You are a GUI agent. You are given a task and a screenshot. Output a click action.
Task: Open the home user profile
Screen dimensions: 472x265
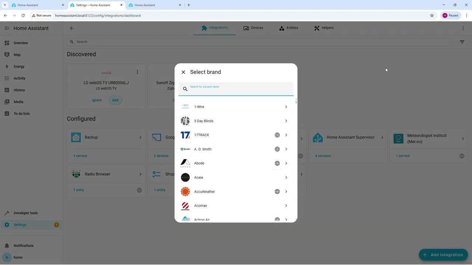[x=31, y=257]
